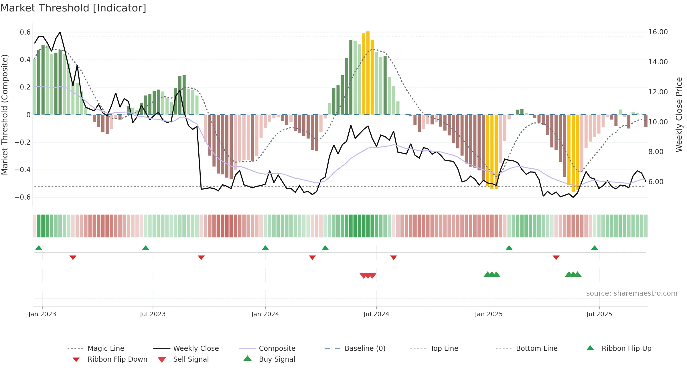Toggle the Bottom Line legend entry
This screenshot has height=386, width=687.
[527, 348]
